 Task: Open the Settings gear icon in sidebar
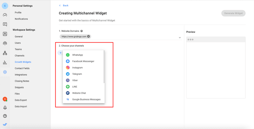tap(5, 72)
